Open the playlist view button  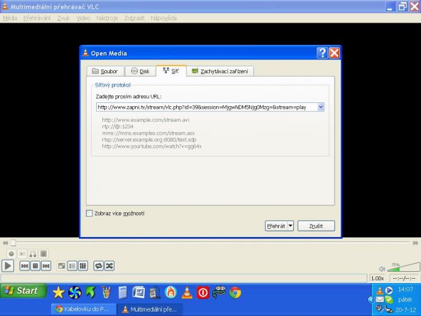click(x=72, y=266)
